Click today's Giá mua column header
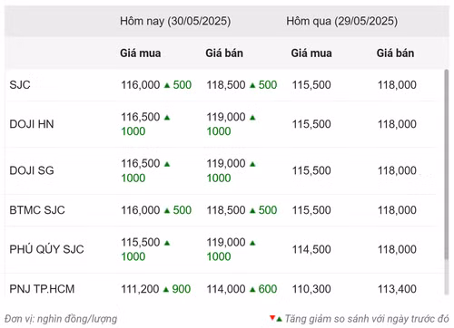Screen dimensions: 454x328 pyautogui.click(x=141, y=53)
